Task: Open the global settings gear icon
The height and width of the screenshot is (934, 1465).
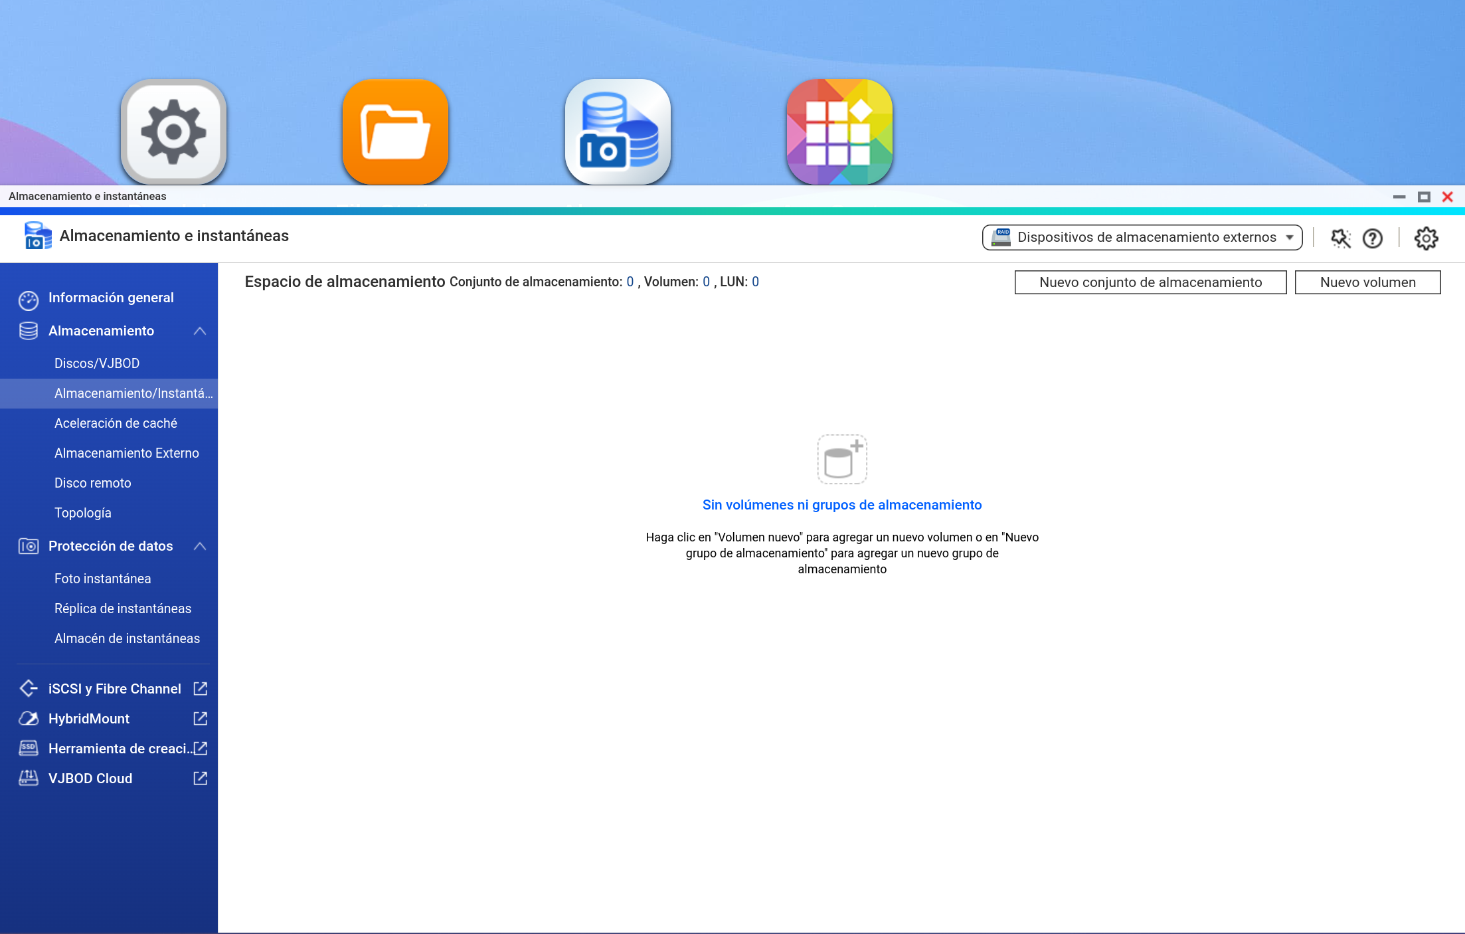Action: [1426, 238]
